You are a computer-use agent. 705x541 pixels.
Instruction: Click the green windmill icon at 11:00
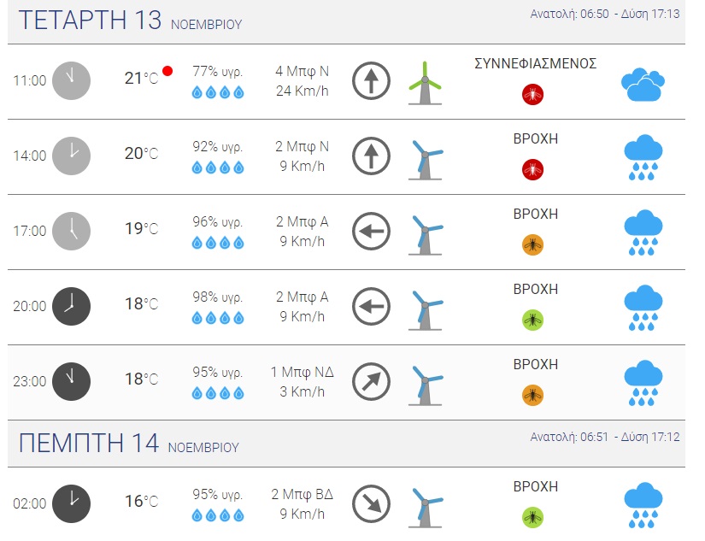coord(424,83)
